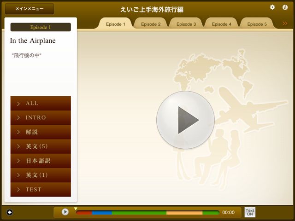Open the 解説 section

(41, 132)
